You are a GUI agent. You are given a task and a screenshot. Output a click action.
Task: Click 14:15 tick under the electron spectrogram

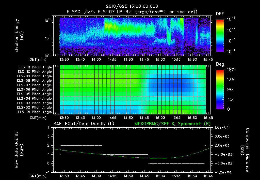[x=112, y=59]
